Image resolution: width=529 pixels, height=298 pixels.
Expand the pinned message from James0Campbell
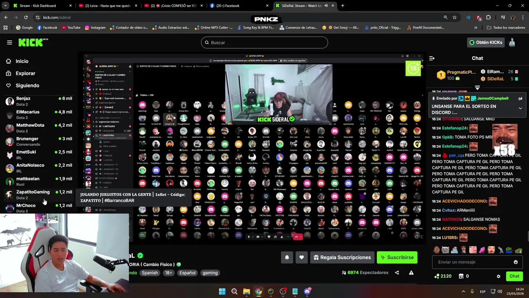click(x=520, y=108)
